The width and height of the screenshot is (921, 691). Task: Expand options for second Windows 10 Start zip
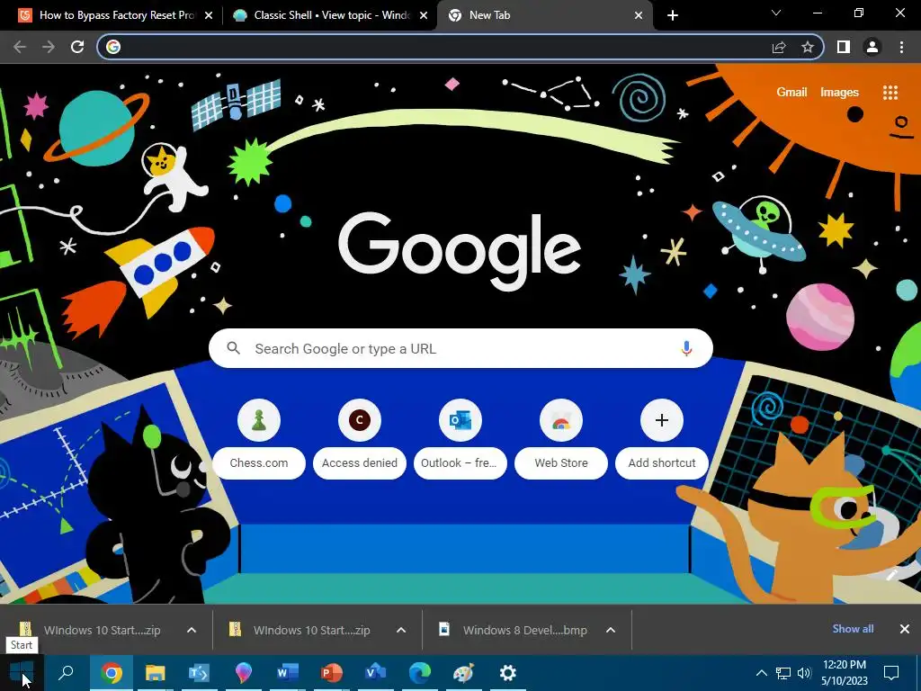coord(401,630)
